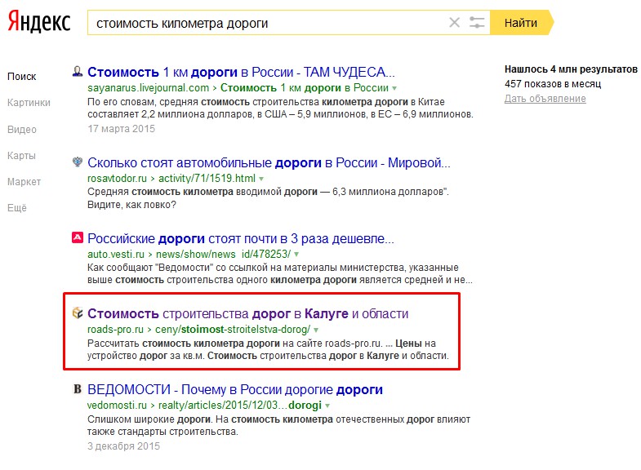The width and height of the screenshot is (641, 470).
Task: Click the Яндекс logo
Action: pos(39,22)
